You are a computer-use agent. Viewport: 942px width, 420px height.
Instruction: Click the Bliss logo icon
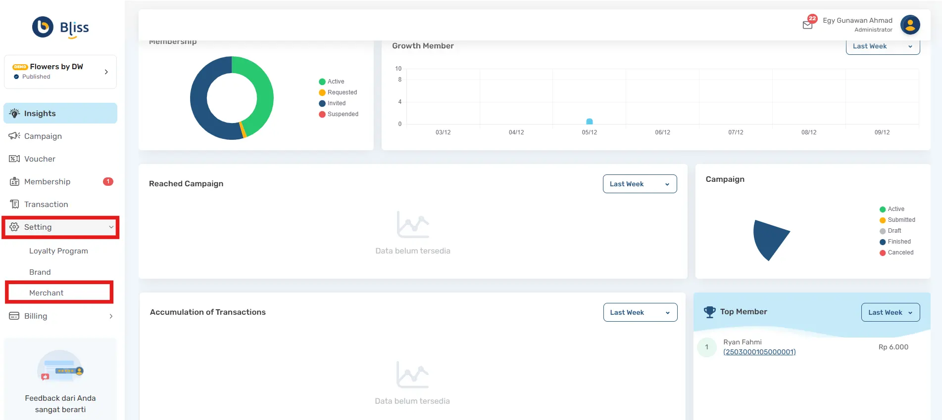coord(43,27)
